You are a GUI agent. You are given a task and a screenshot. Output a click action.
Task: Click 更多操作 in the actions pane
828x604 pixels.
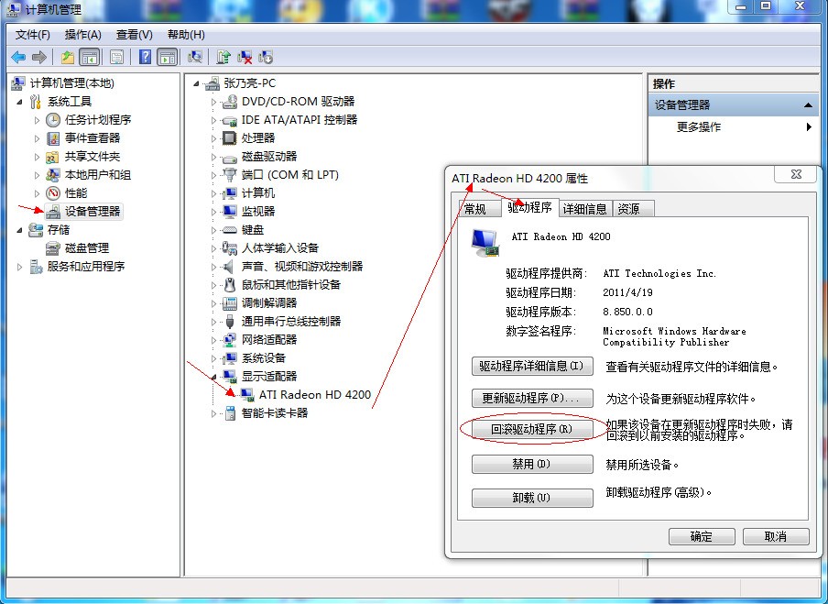[x=699, y=126]
